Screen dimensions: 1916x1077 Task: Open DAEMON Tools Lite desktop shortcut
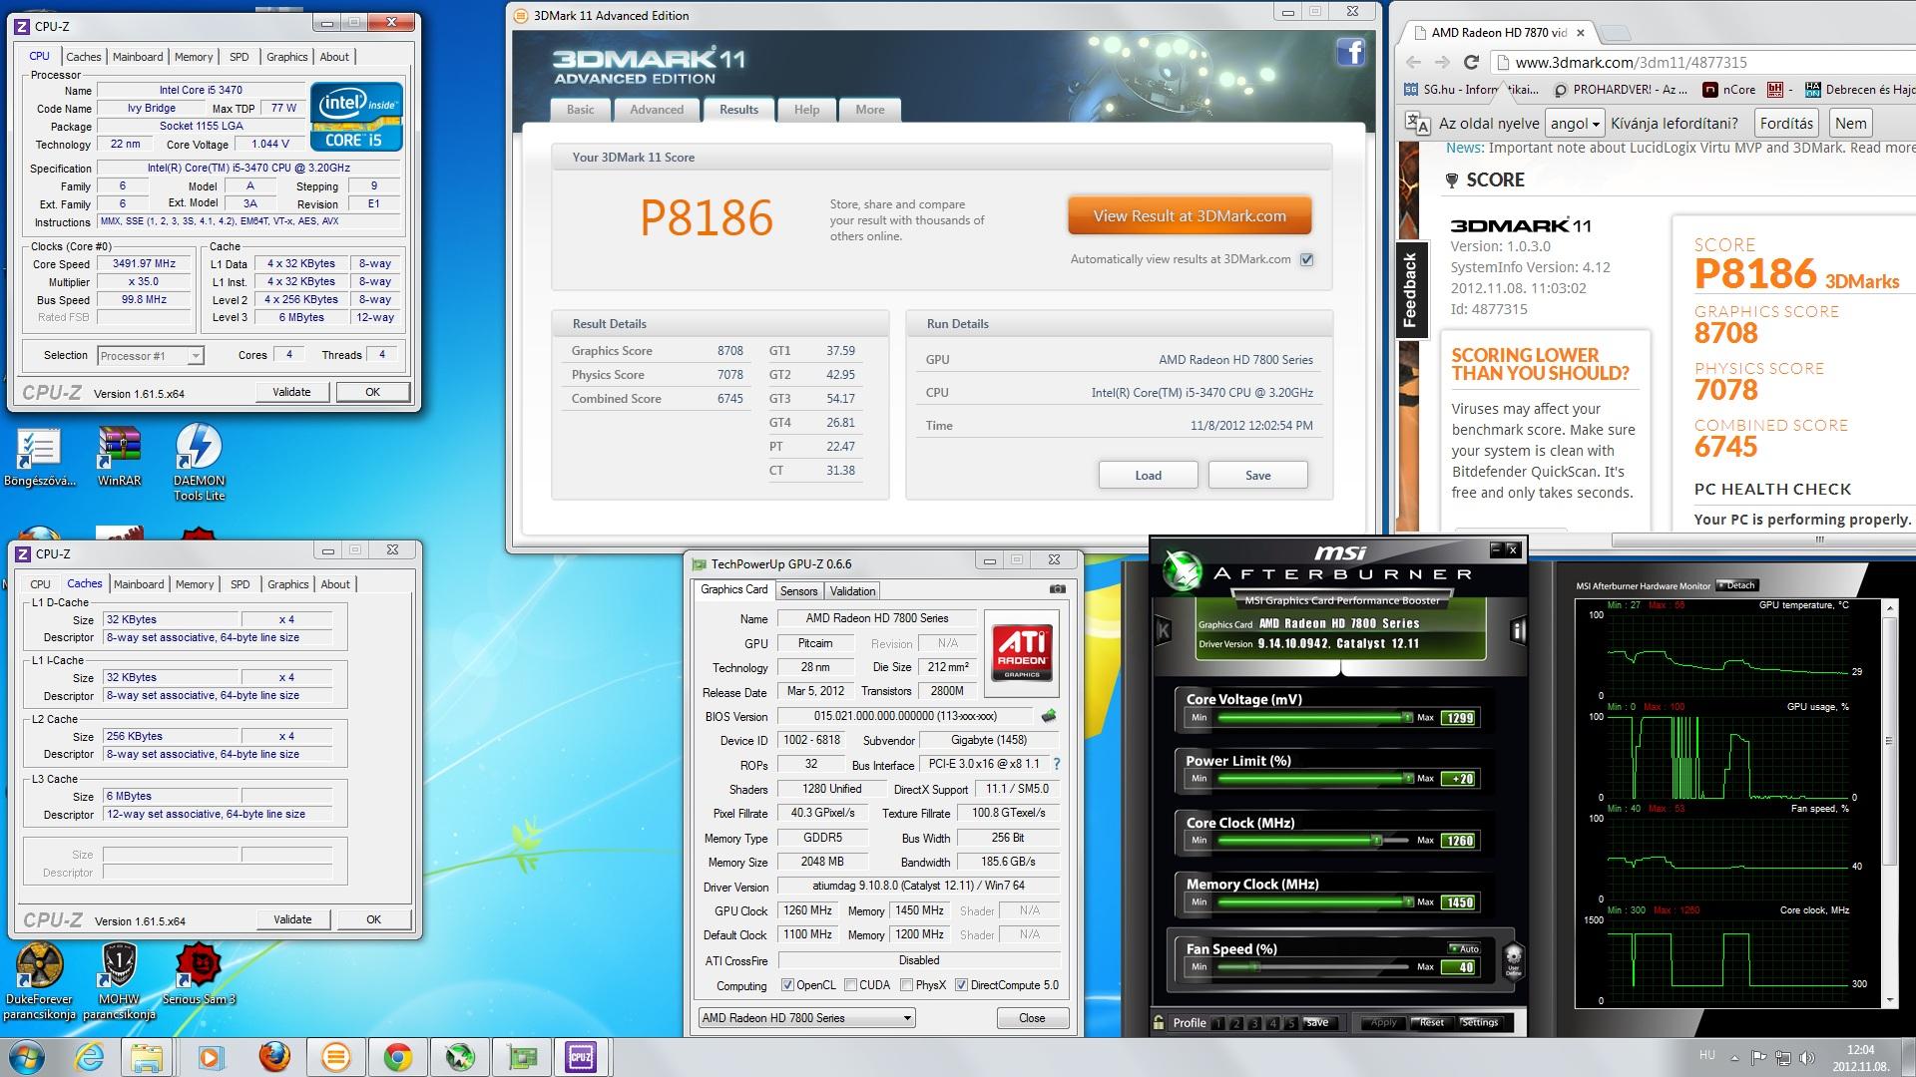[x=199, y=463]
